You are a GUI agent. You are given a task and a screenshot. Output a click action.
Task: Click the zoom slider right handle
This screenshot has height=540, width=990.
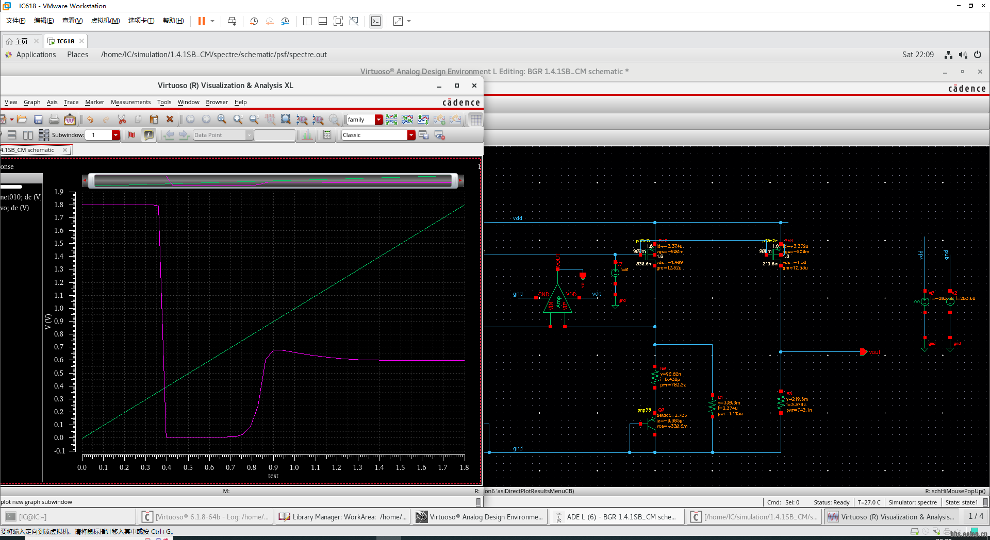tap(454, 181)
